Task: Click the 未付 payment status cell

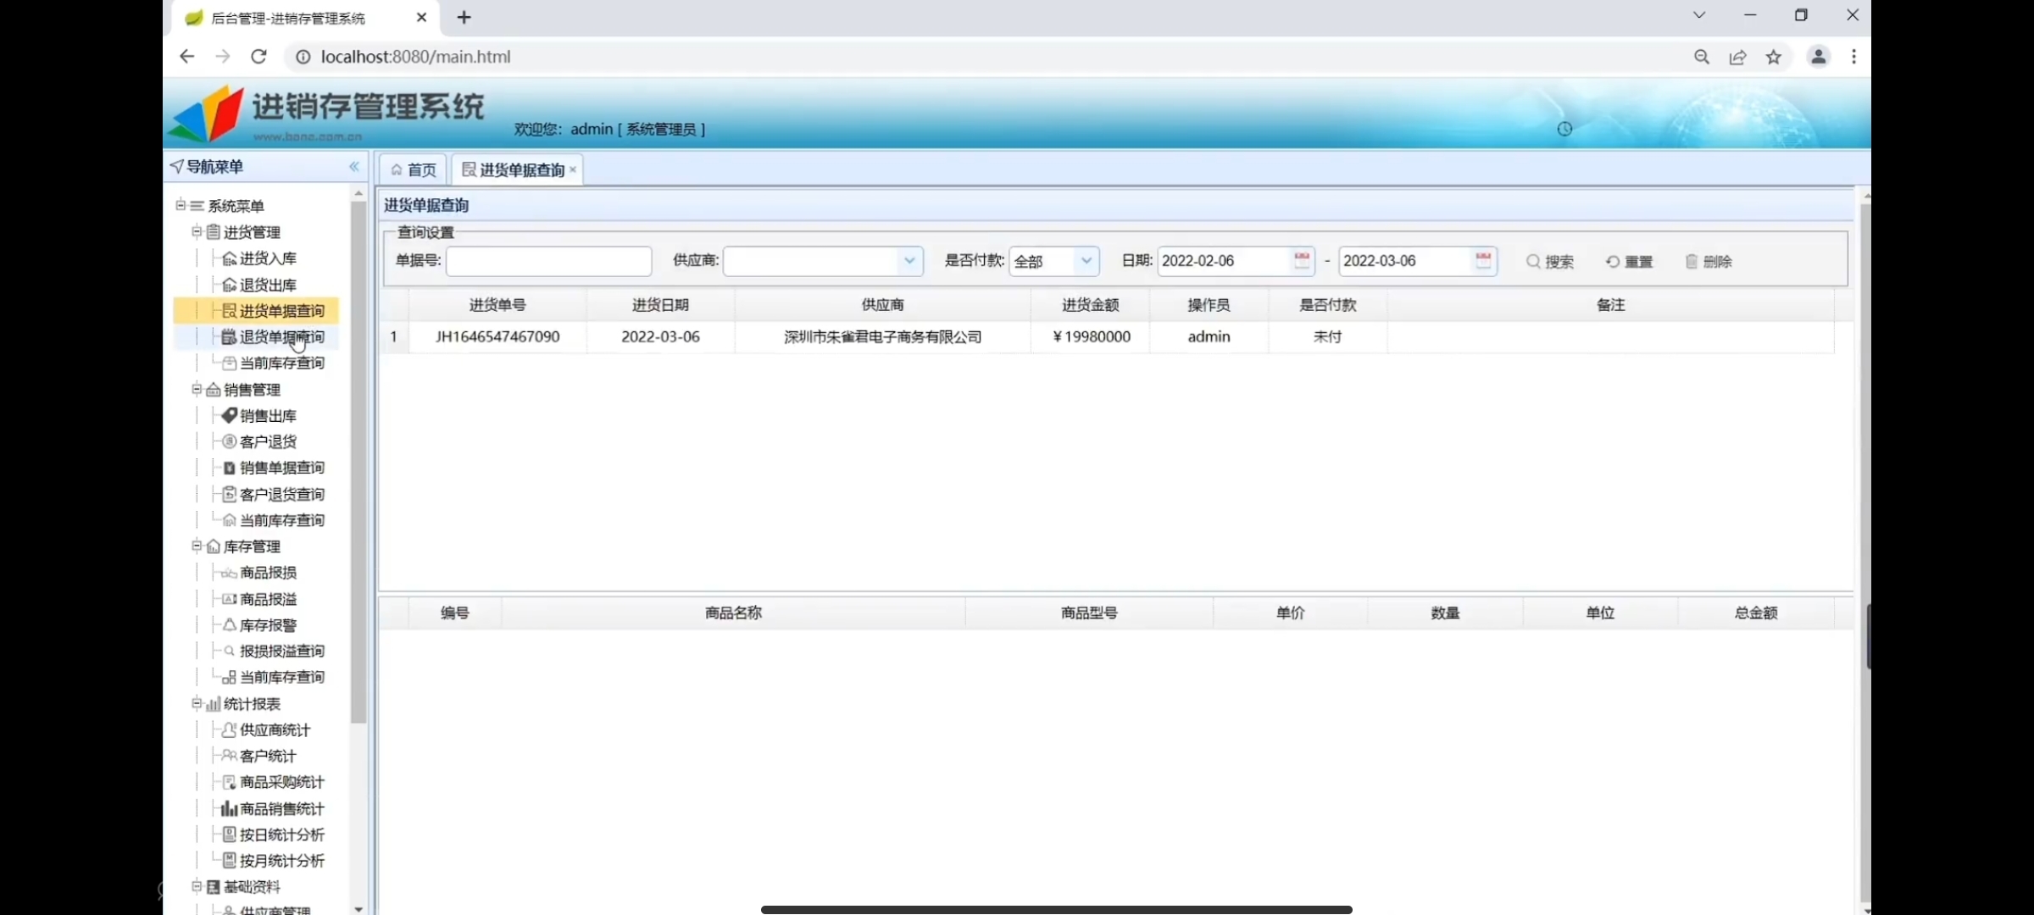Action: 1328,337
